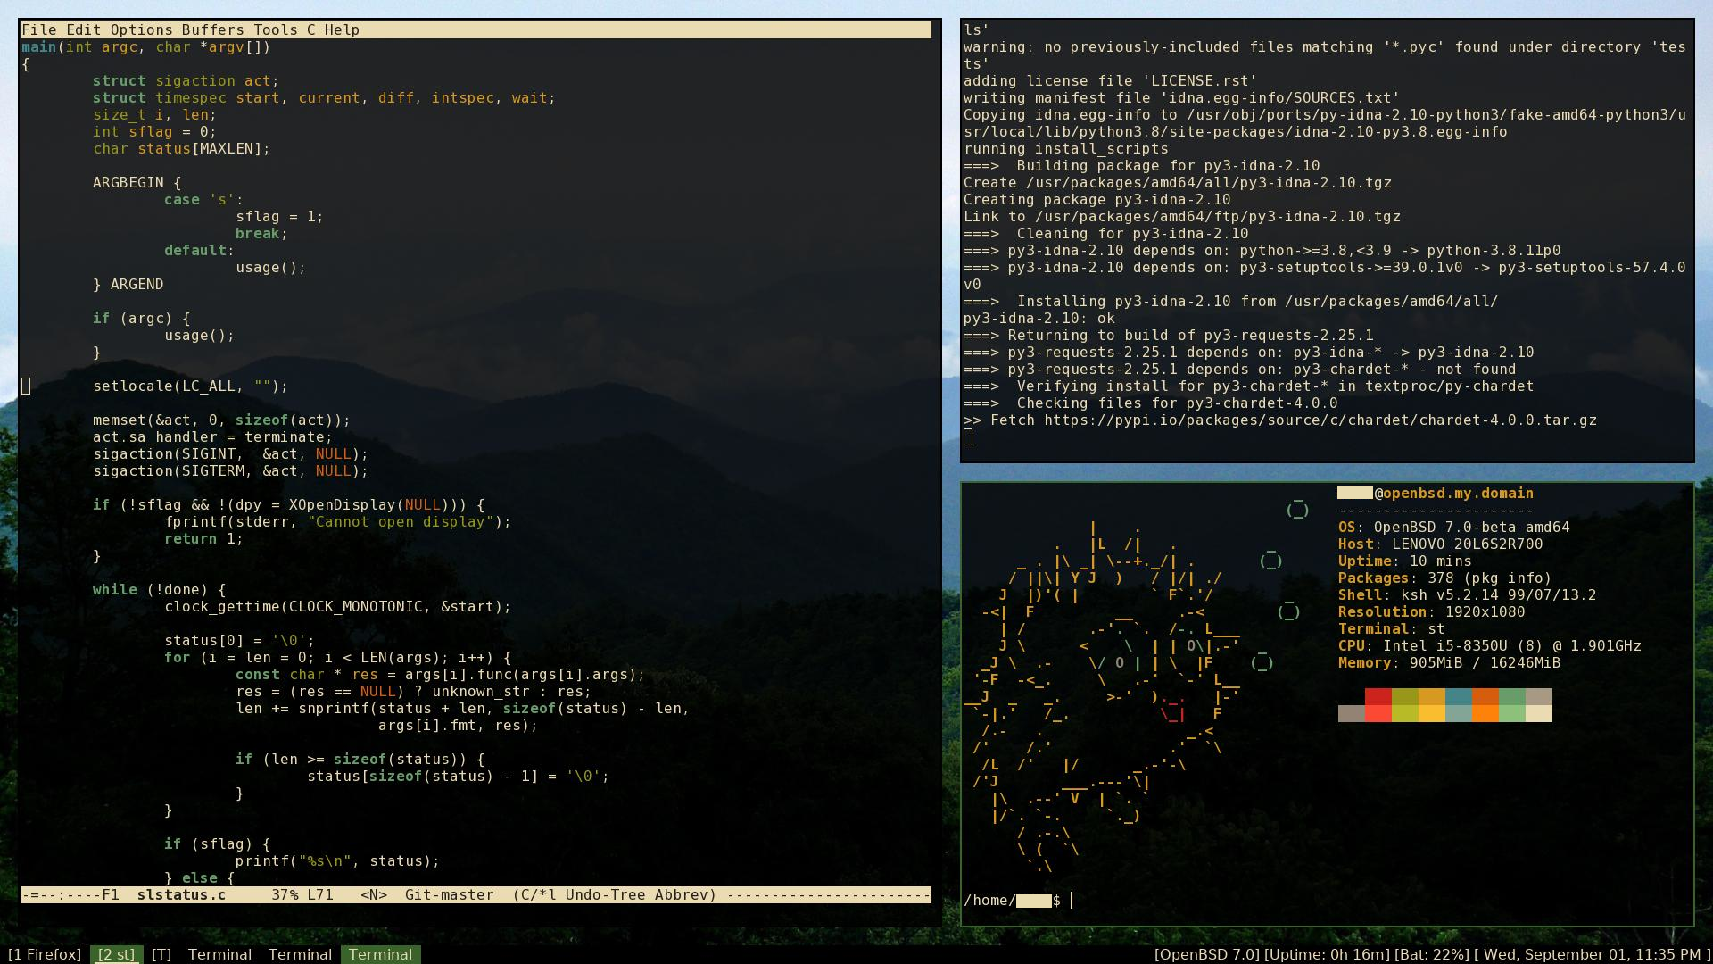Viewport: 1713px width, 964px height.
Task: Click the [Bat: 22%] battery status
Action: 1432,954
